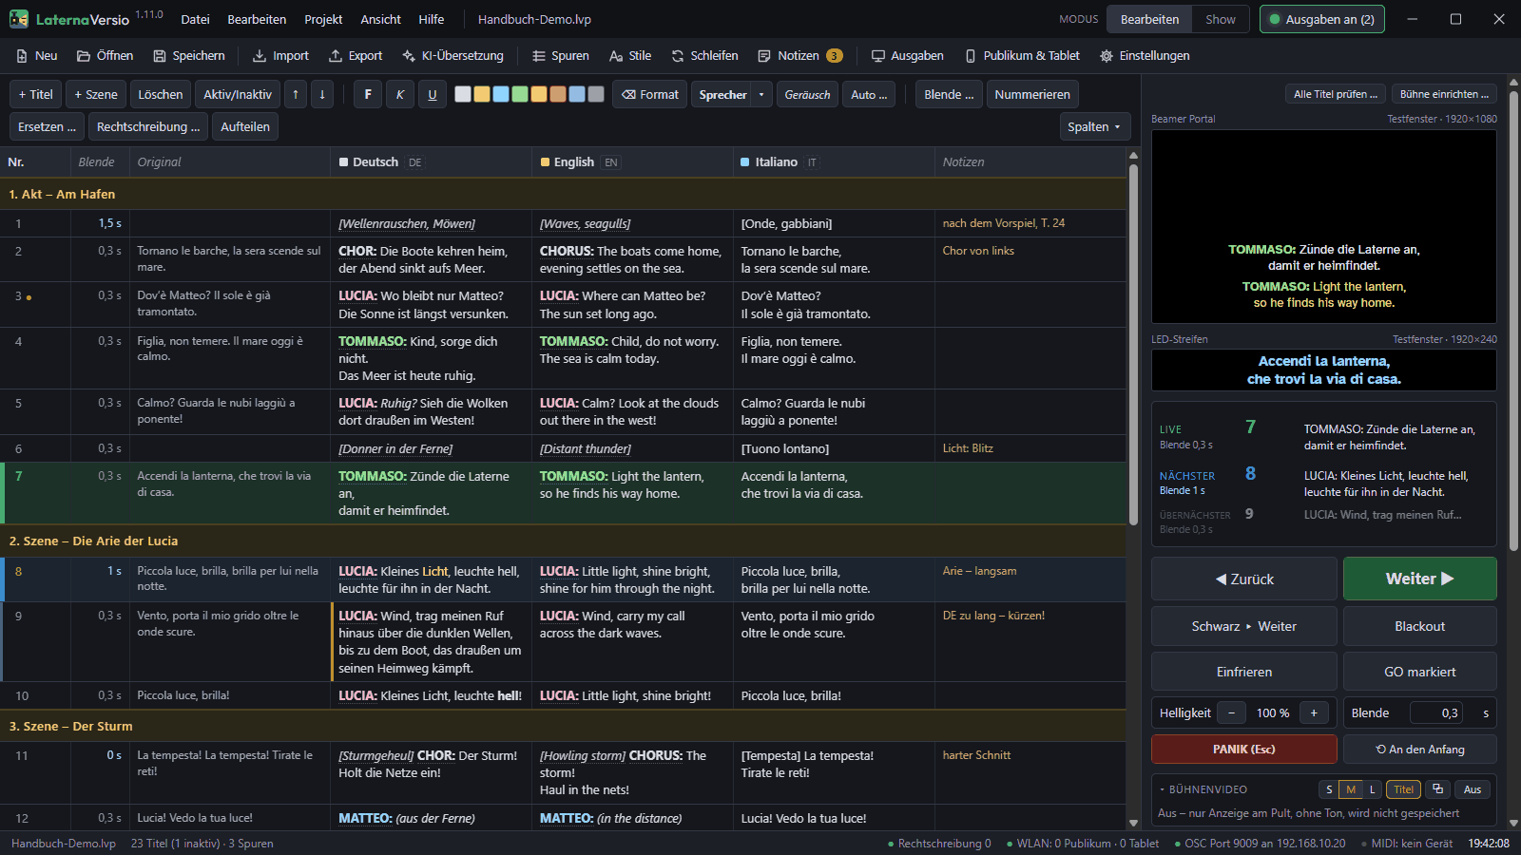The height and width of the screenshot is (855, 1521).
Task: Click the Einfrieren button
Action: pos(1243,672)
